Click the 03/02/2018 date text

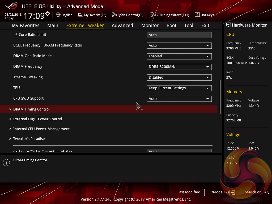tap(13, 15)
